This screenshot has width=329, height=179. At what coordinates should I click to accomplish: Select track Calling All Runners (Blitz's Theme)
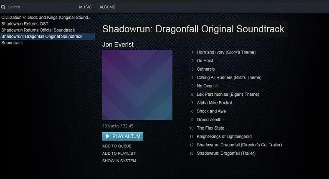[229, 77]
